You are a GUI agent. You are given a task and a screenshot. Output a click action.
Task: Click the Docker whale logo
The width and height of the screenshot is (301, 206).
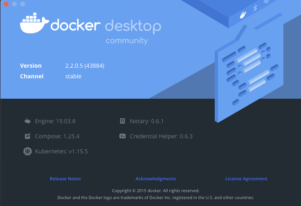click(34, 23)
